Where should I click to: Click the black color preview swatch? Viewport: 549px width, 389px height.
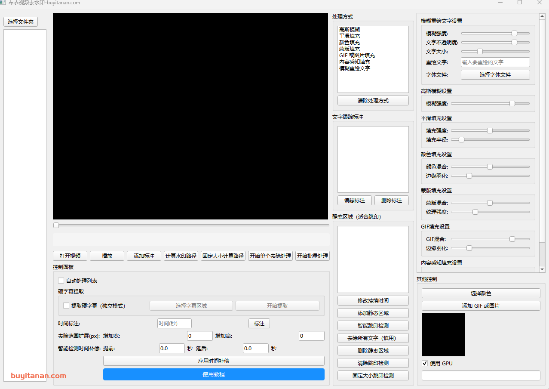point(443,334)
